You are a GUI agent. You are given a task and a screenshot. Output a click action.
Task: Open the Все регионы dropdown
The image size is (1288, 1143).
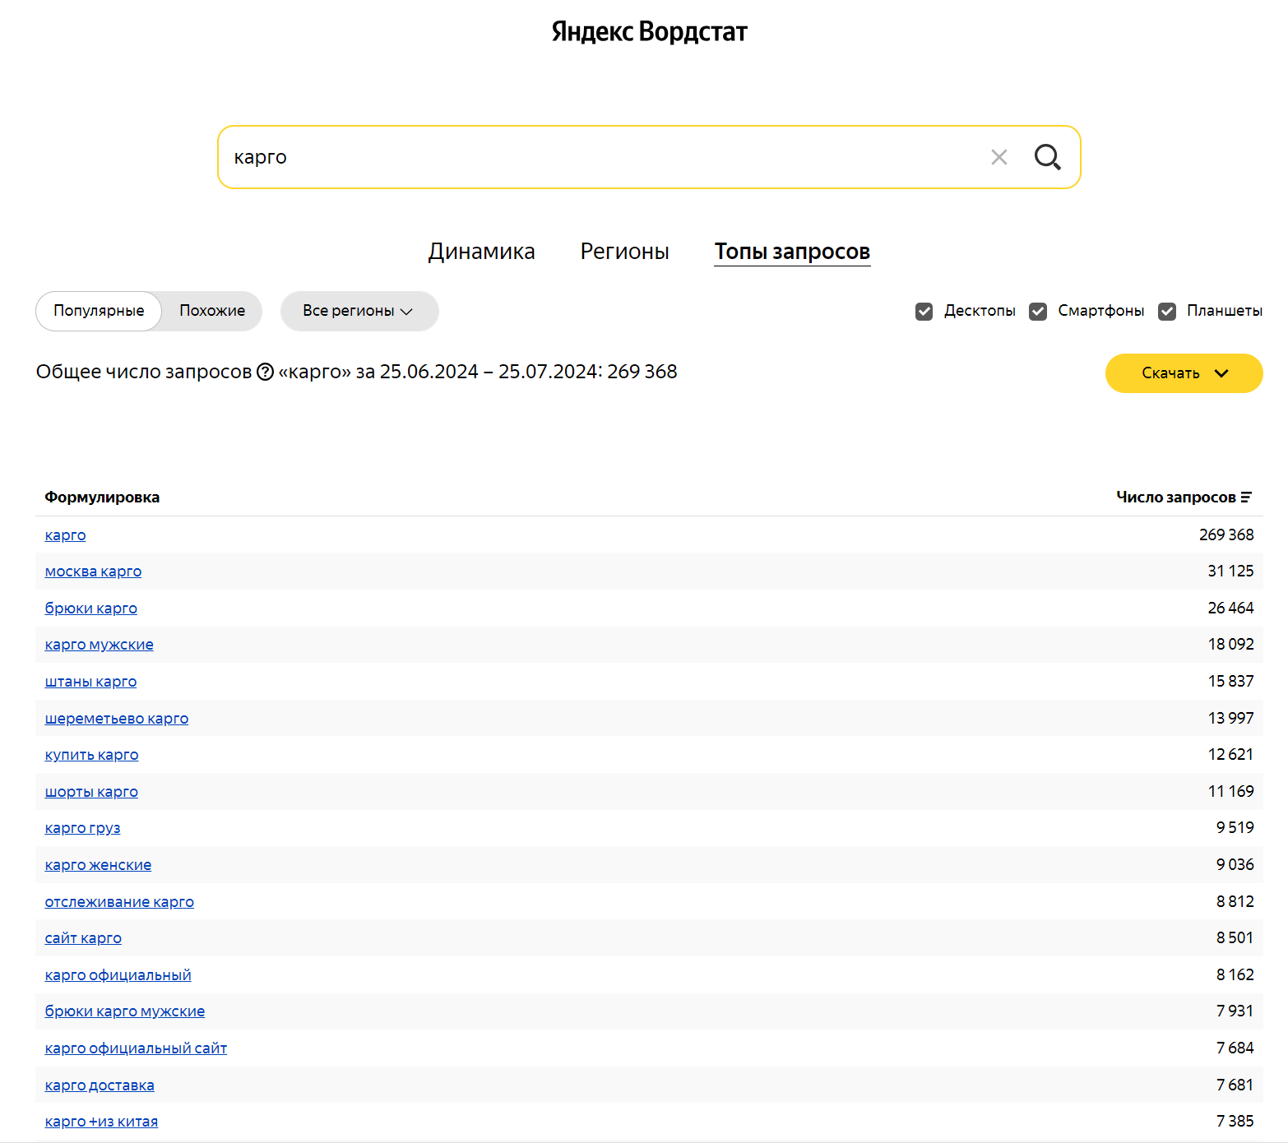[359, 312]
